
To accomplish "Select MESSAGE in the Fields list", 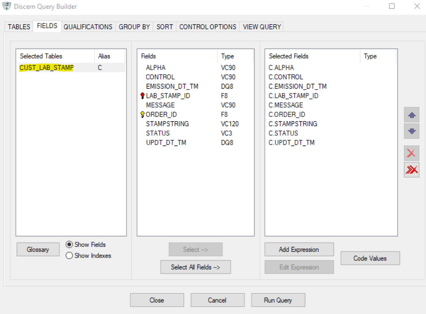I will (160, 105).
